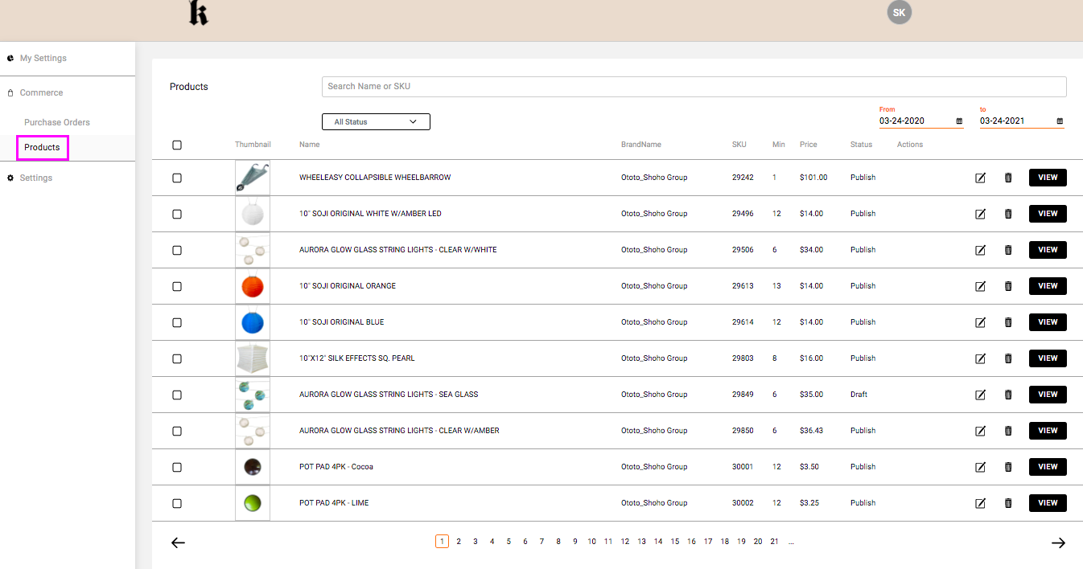The width and height of the screenshot is (1083, 569).
Task: Click the thumbnail image of POT PAD 4PK - LIME
Action: (252, 503)
